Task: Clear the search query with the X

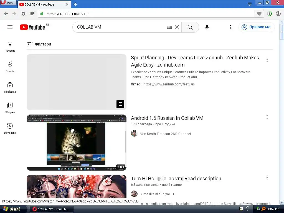Action: click(x=177, y=27)
